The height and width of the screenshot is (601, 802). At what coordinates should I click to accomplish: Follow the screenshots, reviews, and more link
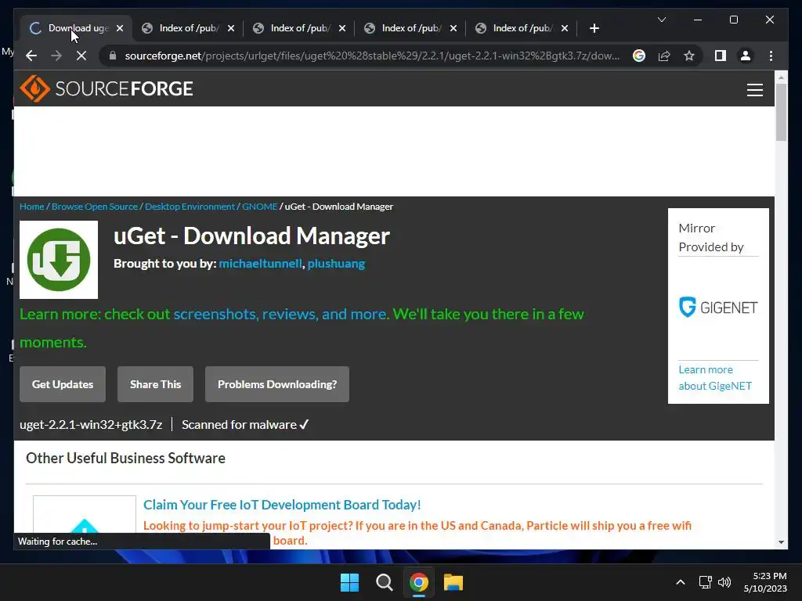pos(281,314)
